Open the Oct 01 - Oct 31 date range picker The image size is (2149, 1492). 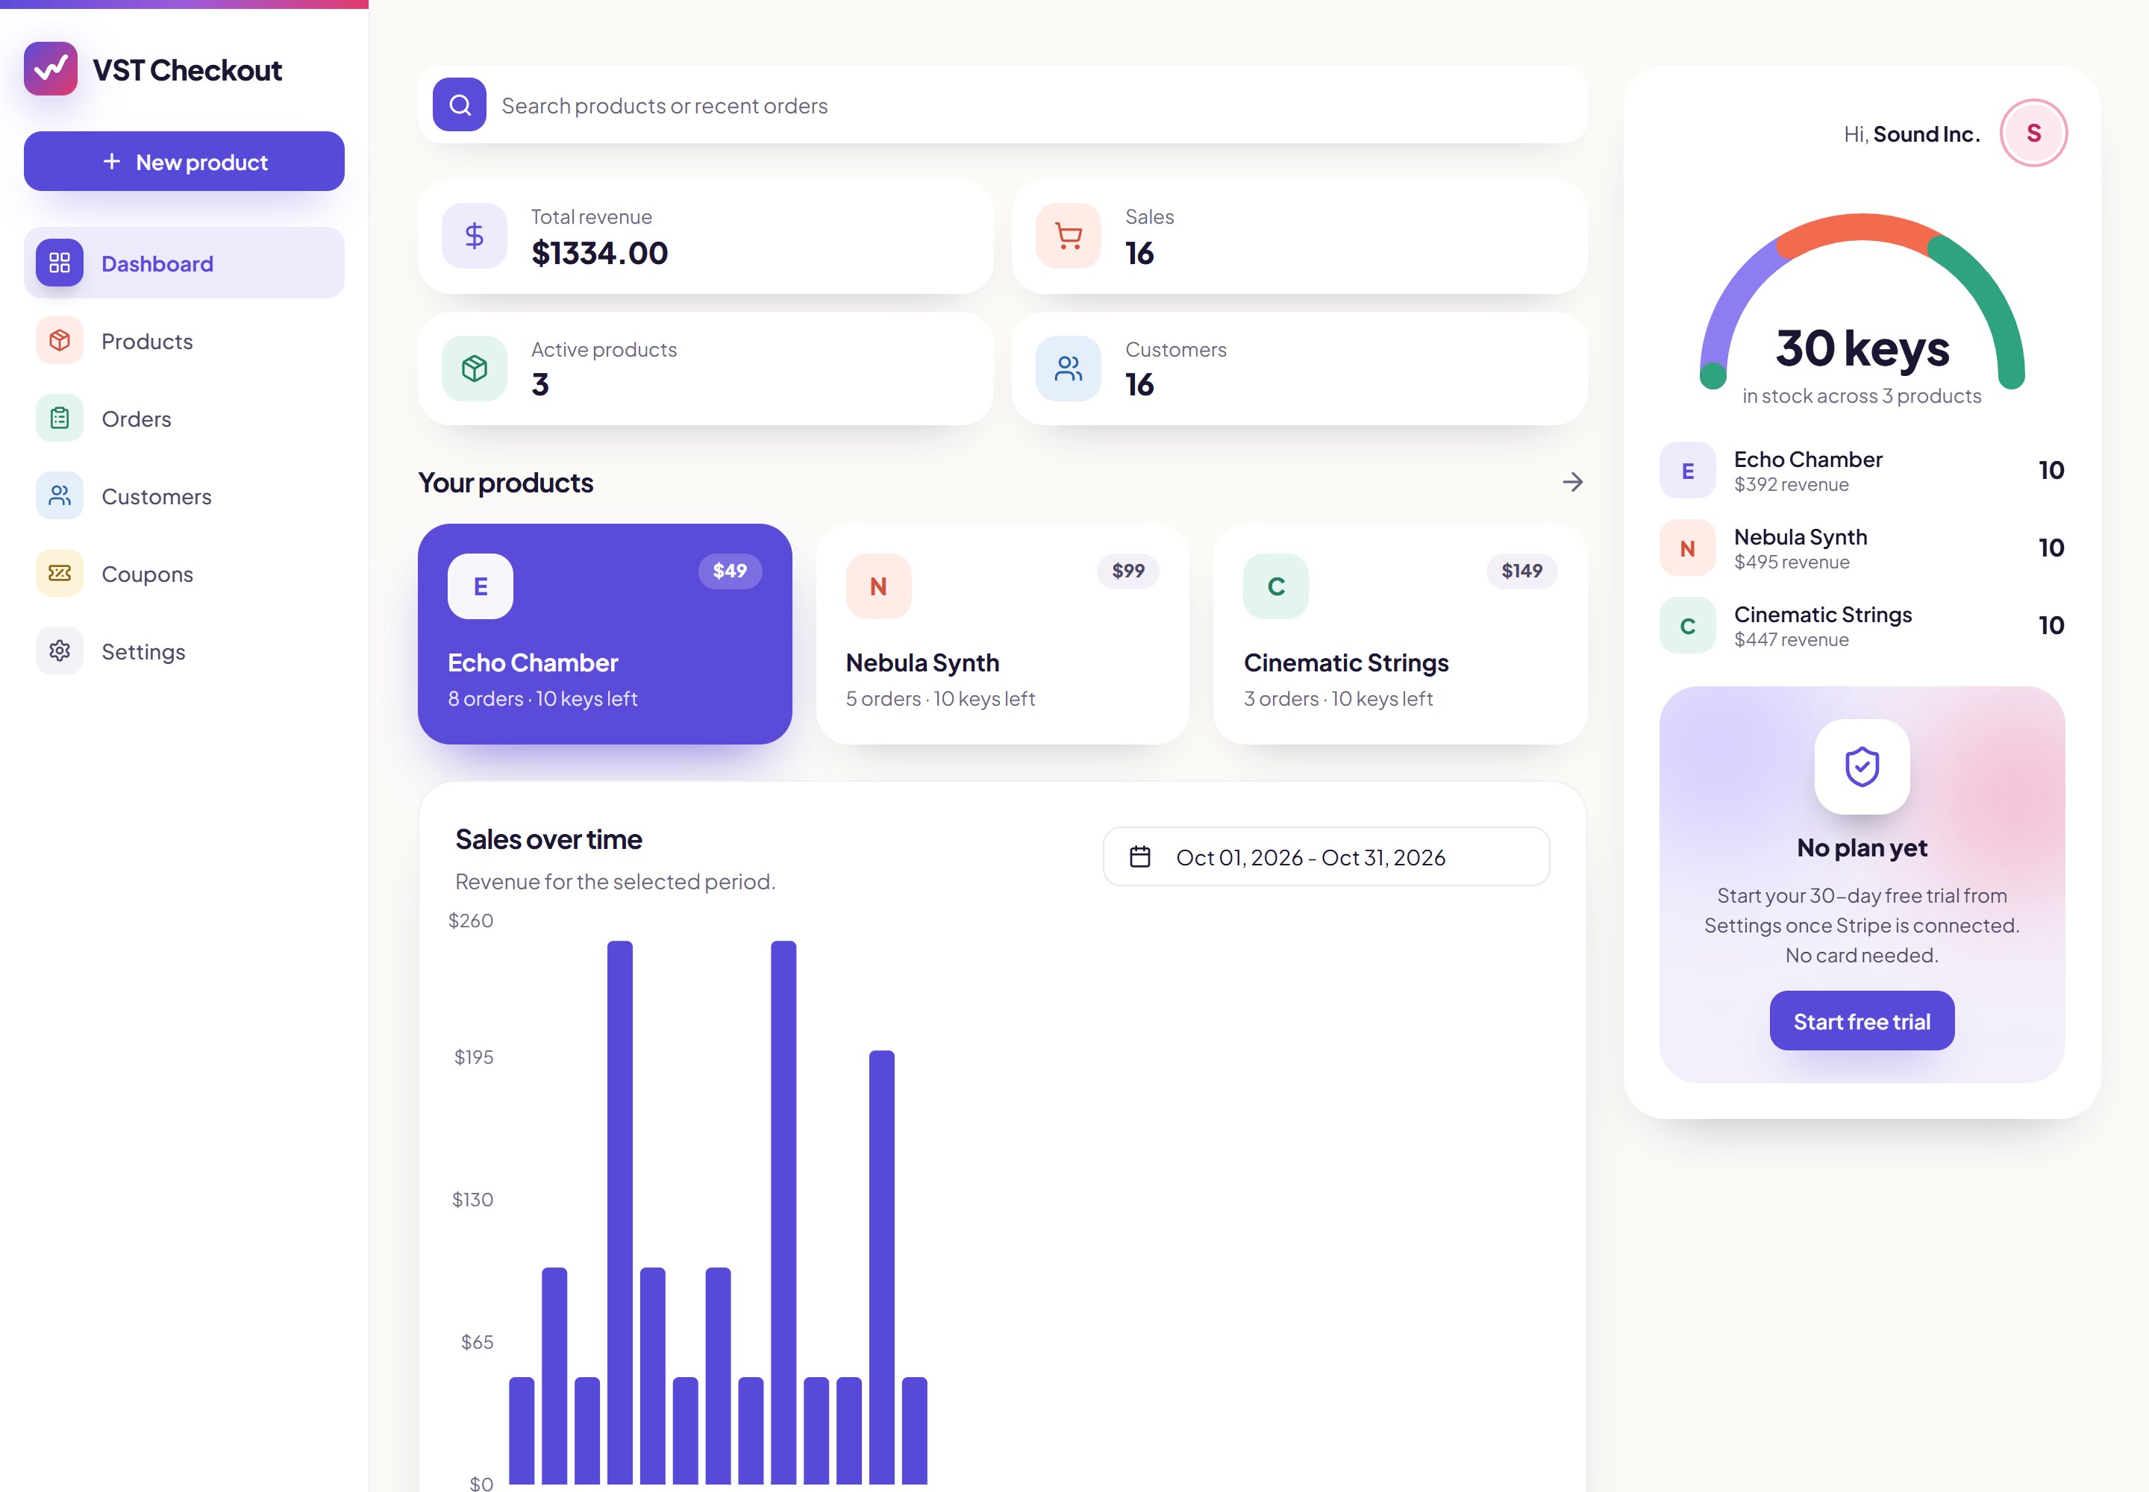1326,856
